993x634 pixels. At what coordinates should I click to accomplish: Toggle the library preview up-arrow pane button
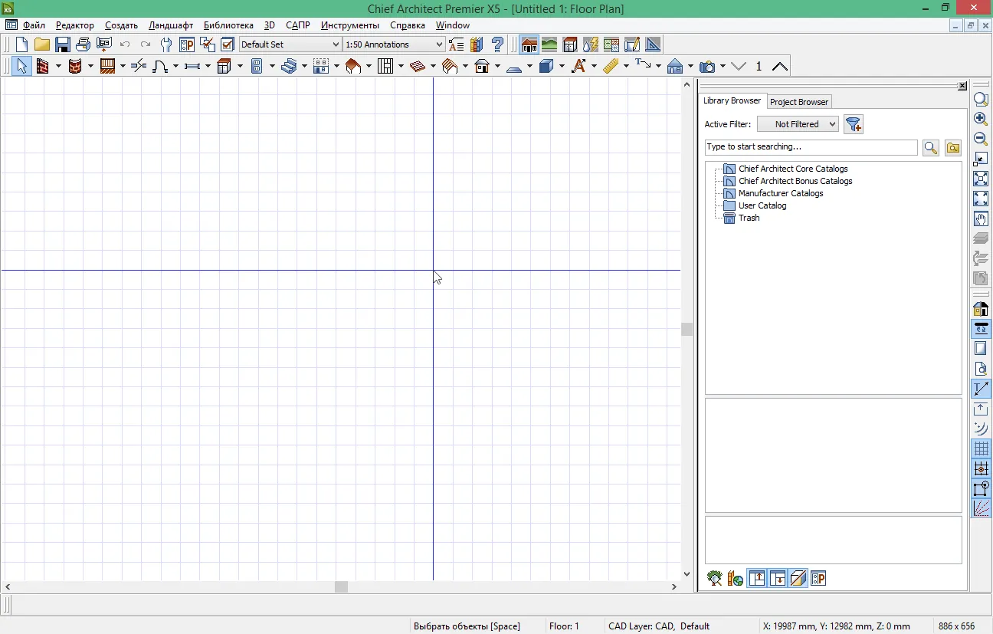[757, 579]
